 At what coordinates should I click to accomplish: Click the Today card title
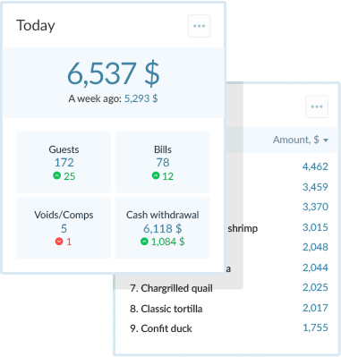36,26
